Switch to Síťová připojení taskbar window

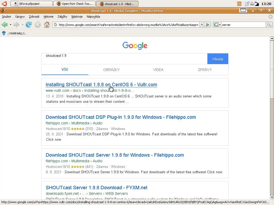[32, 4]
